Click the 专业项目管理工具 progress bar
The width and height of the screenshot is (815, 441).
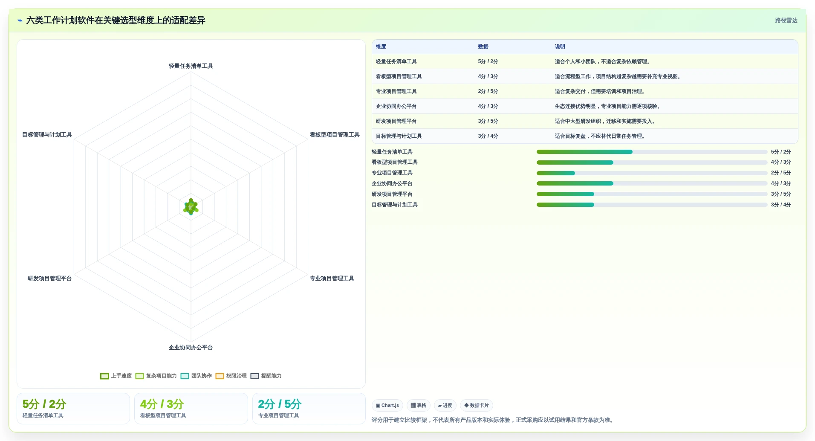tap(652, 173)
